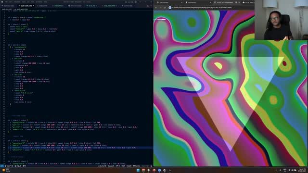Go back in the browser
Screen dimensions: 308x173
tap(156, 8)
